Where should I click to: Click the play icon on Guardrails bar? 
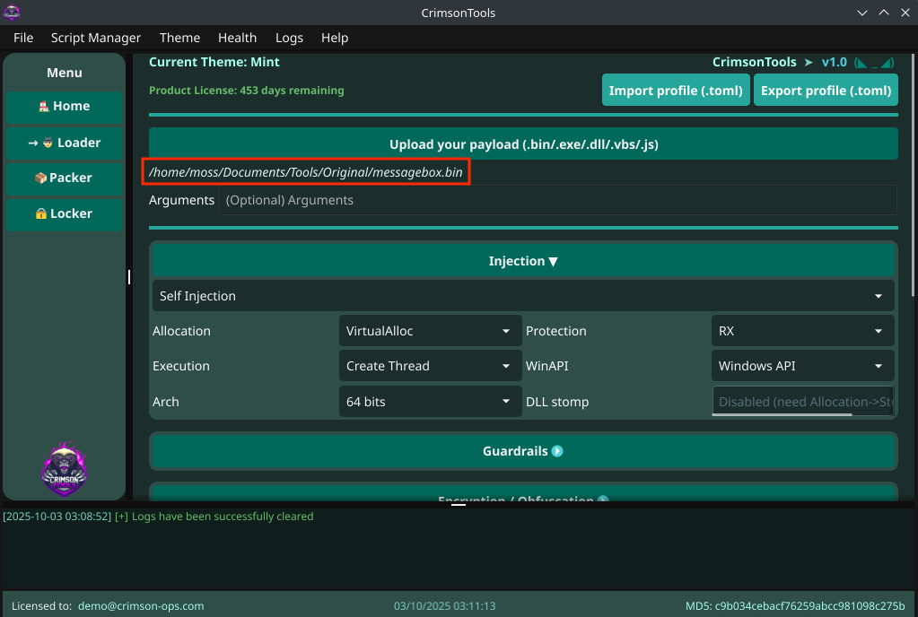click(x=557, y=451)
